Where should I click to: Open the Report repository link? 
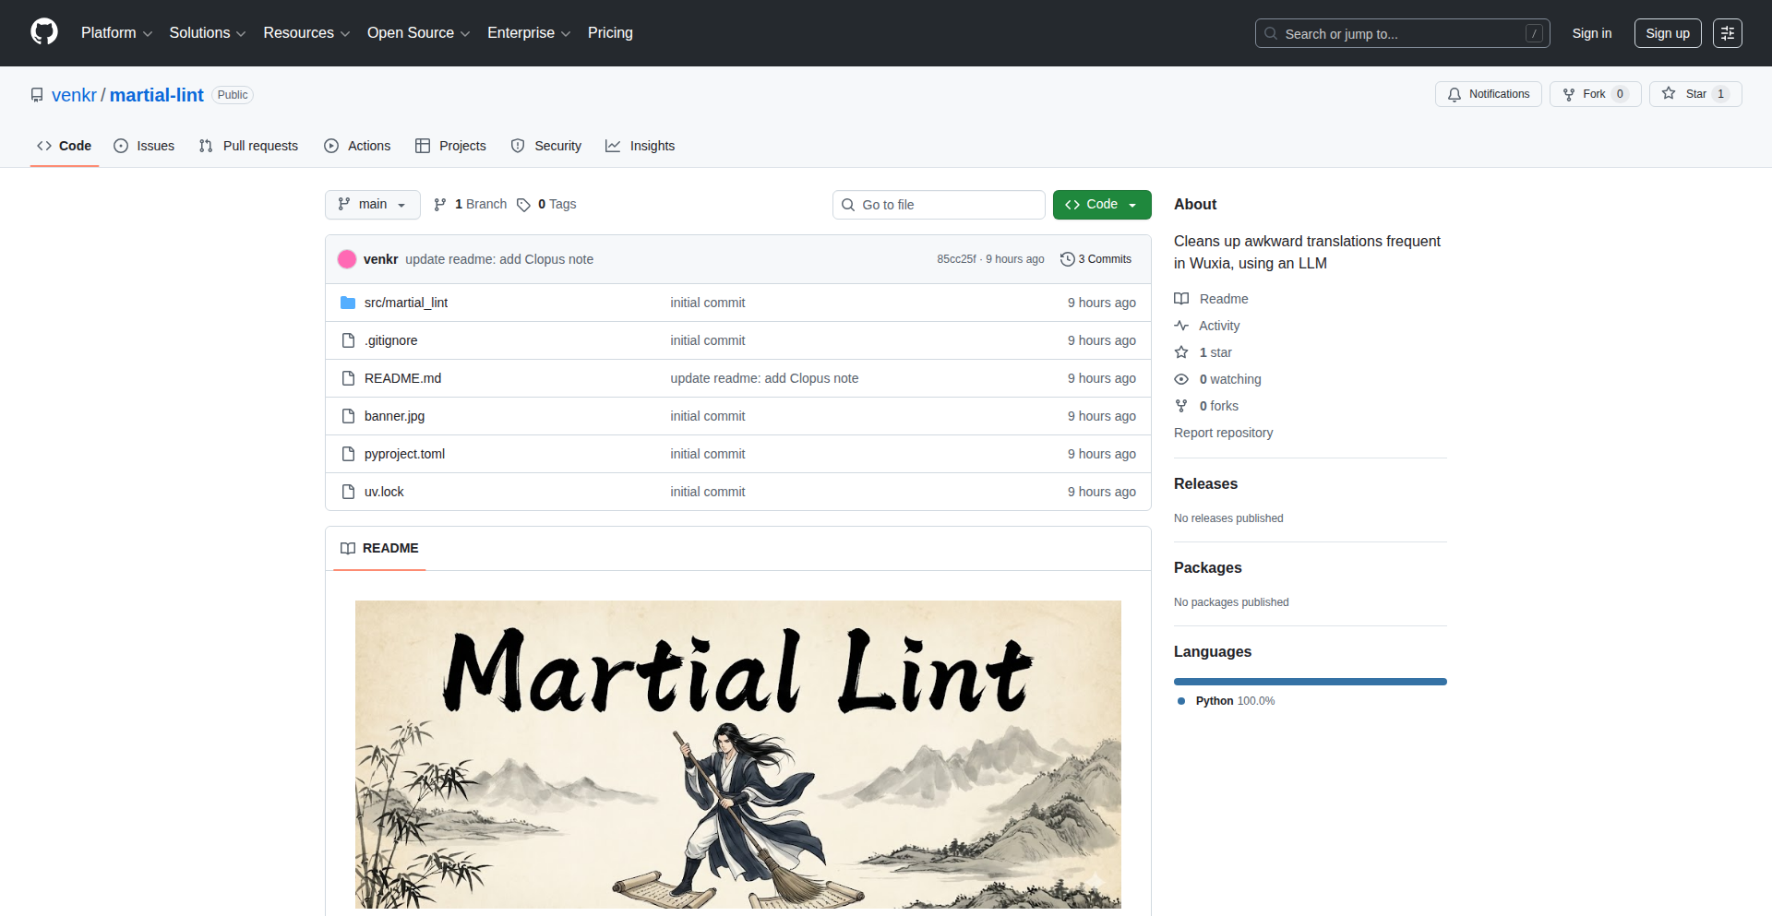click(1223, 433)
